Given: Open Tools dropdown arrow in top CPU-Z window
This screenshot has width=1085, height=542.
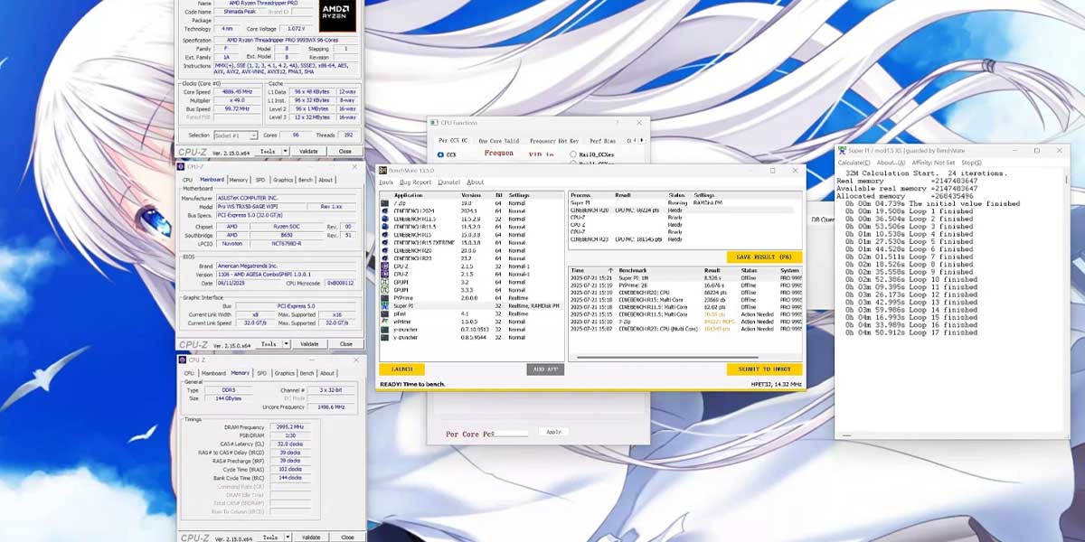Looking at the screenshot, I should (287, 151).
